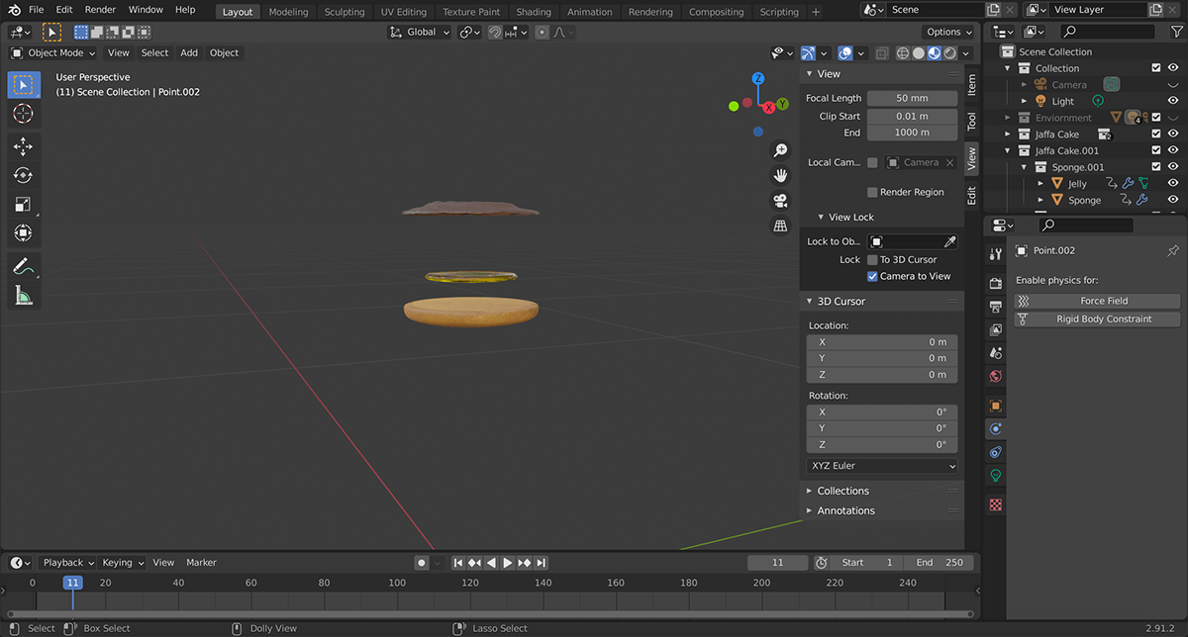Select the Annotate pencil tool
This screenshot has width=1188, height=637.
[x=24, y=265]
